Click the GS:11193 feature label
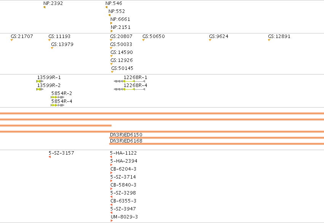The width and height of the screenshot is (324, 223). pyautogui.click(x=59, y=36)
